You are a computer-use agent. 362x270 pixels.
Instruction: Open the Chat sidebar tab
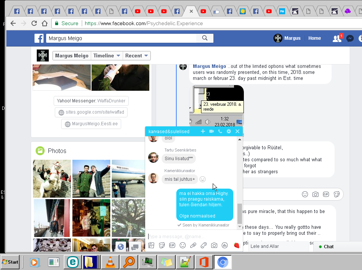[x=338, y=246]
